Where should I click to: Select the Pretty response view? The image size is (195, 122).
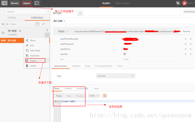(59, 96)
